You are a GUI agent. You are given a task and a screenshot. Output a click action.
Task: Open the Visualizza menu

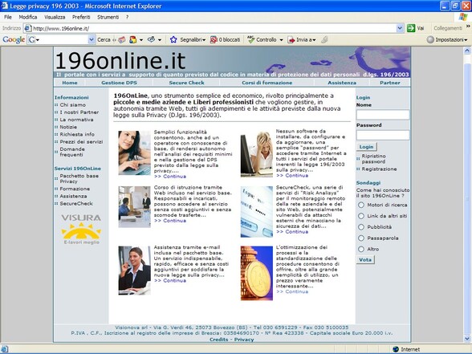[55, 17]
